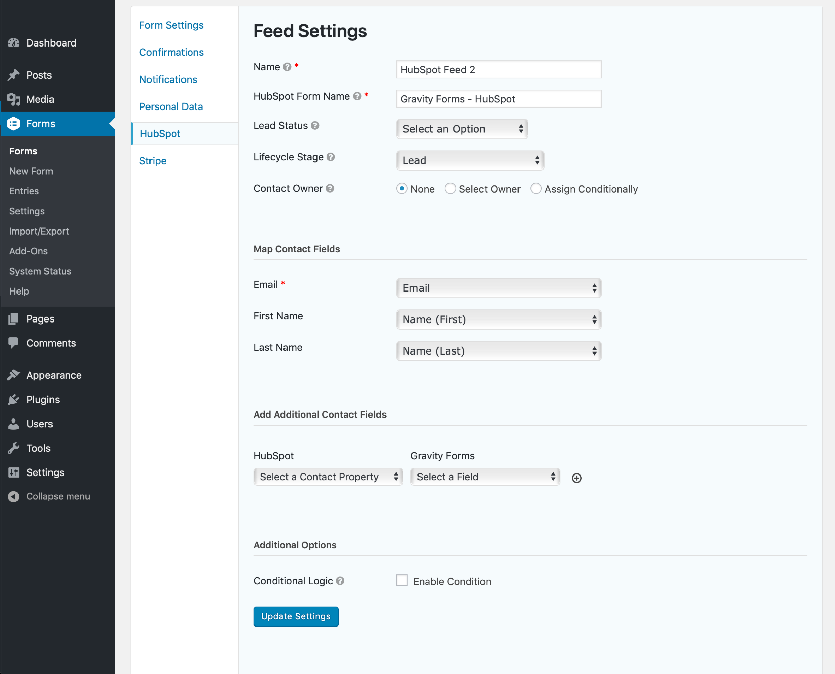
Task: Open New Form in Forms submenu
Action: pyautogui.click(x=31, y=171)
